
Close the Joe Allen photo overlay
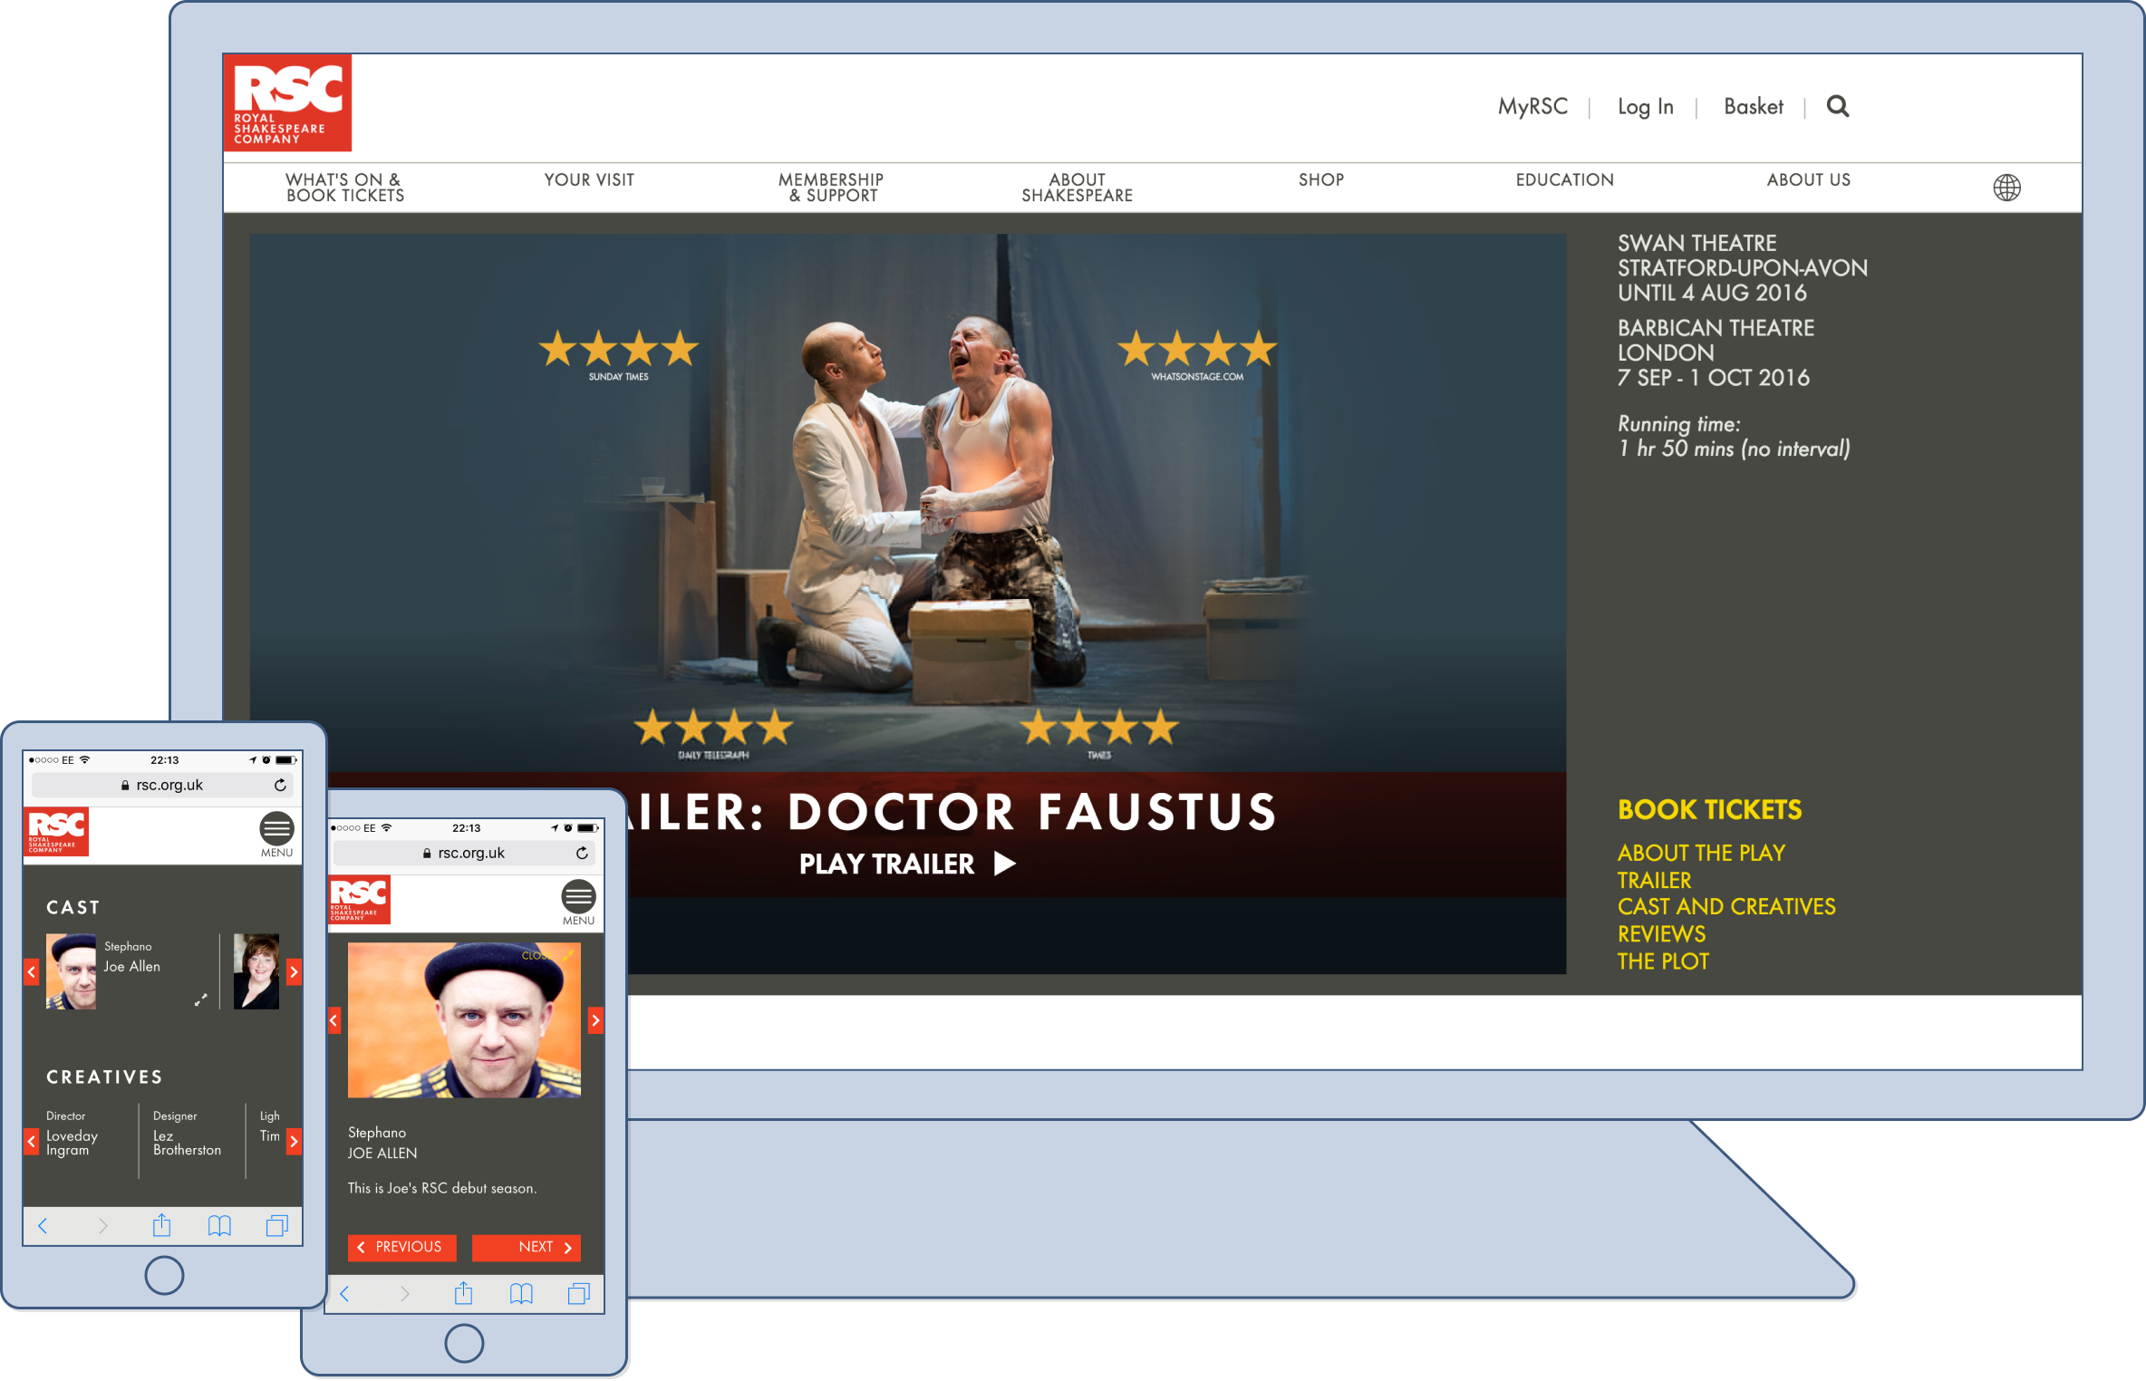547,955
